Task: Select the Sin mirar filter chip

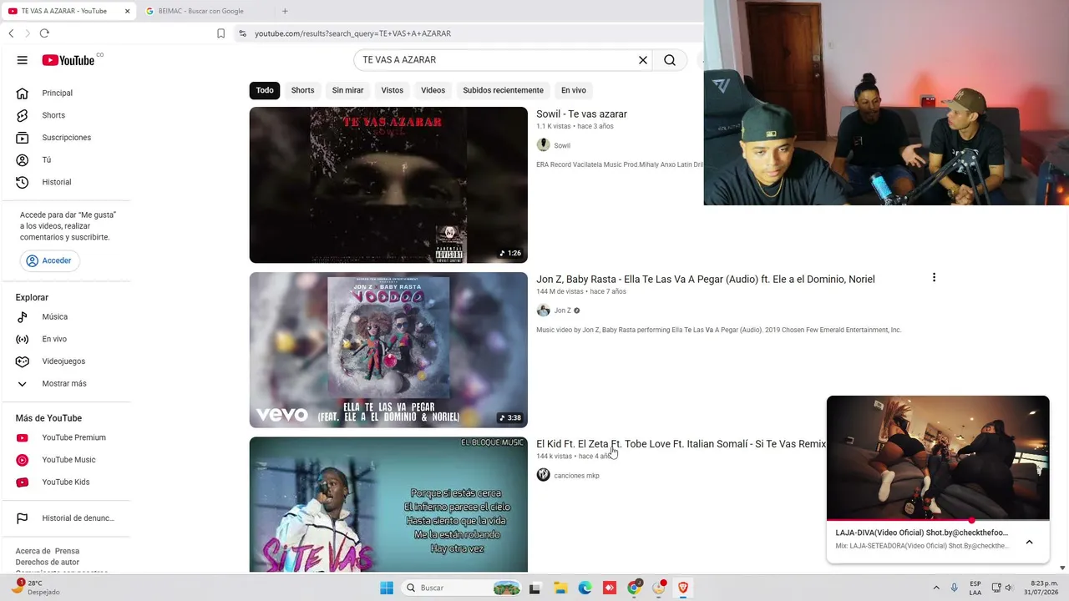Action: pyautogui.click(x=347, y=90)
